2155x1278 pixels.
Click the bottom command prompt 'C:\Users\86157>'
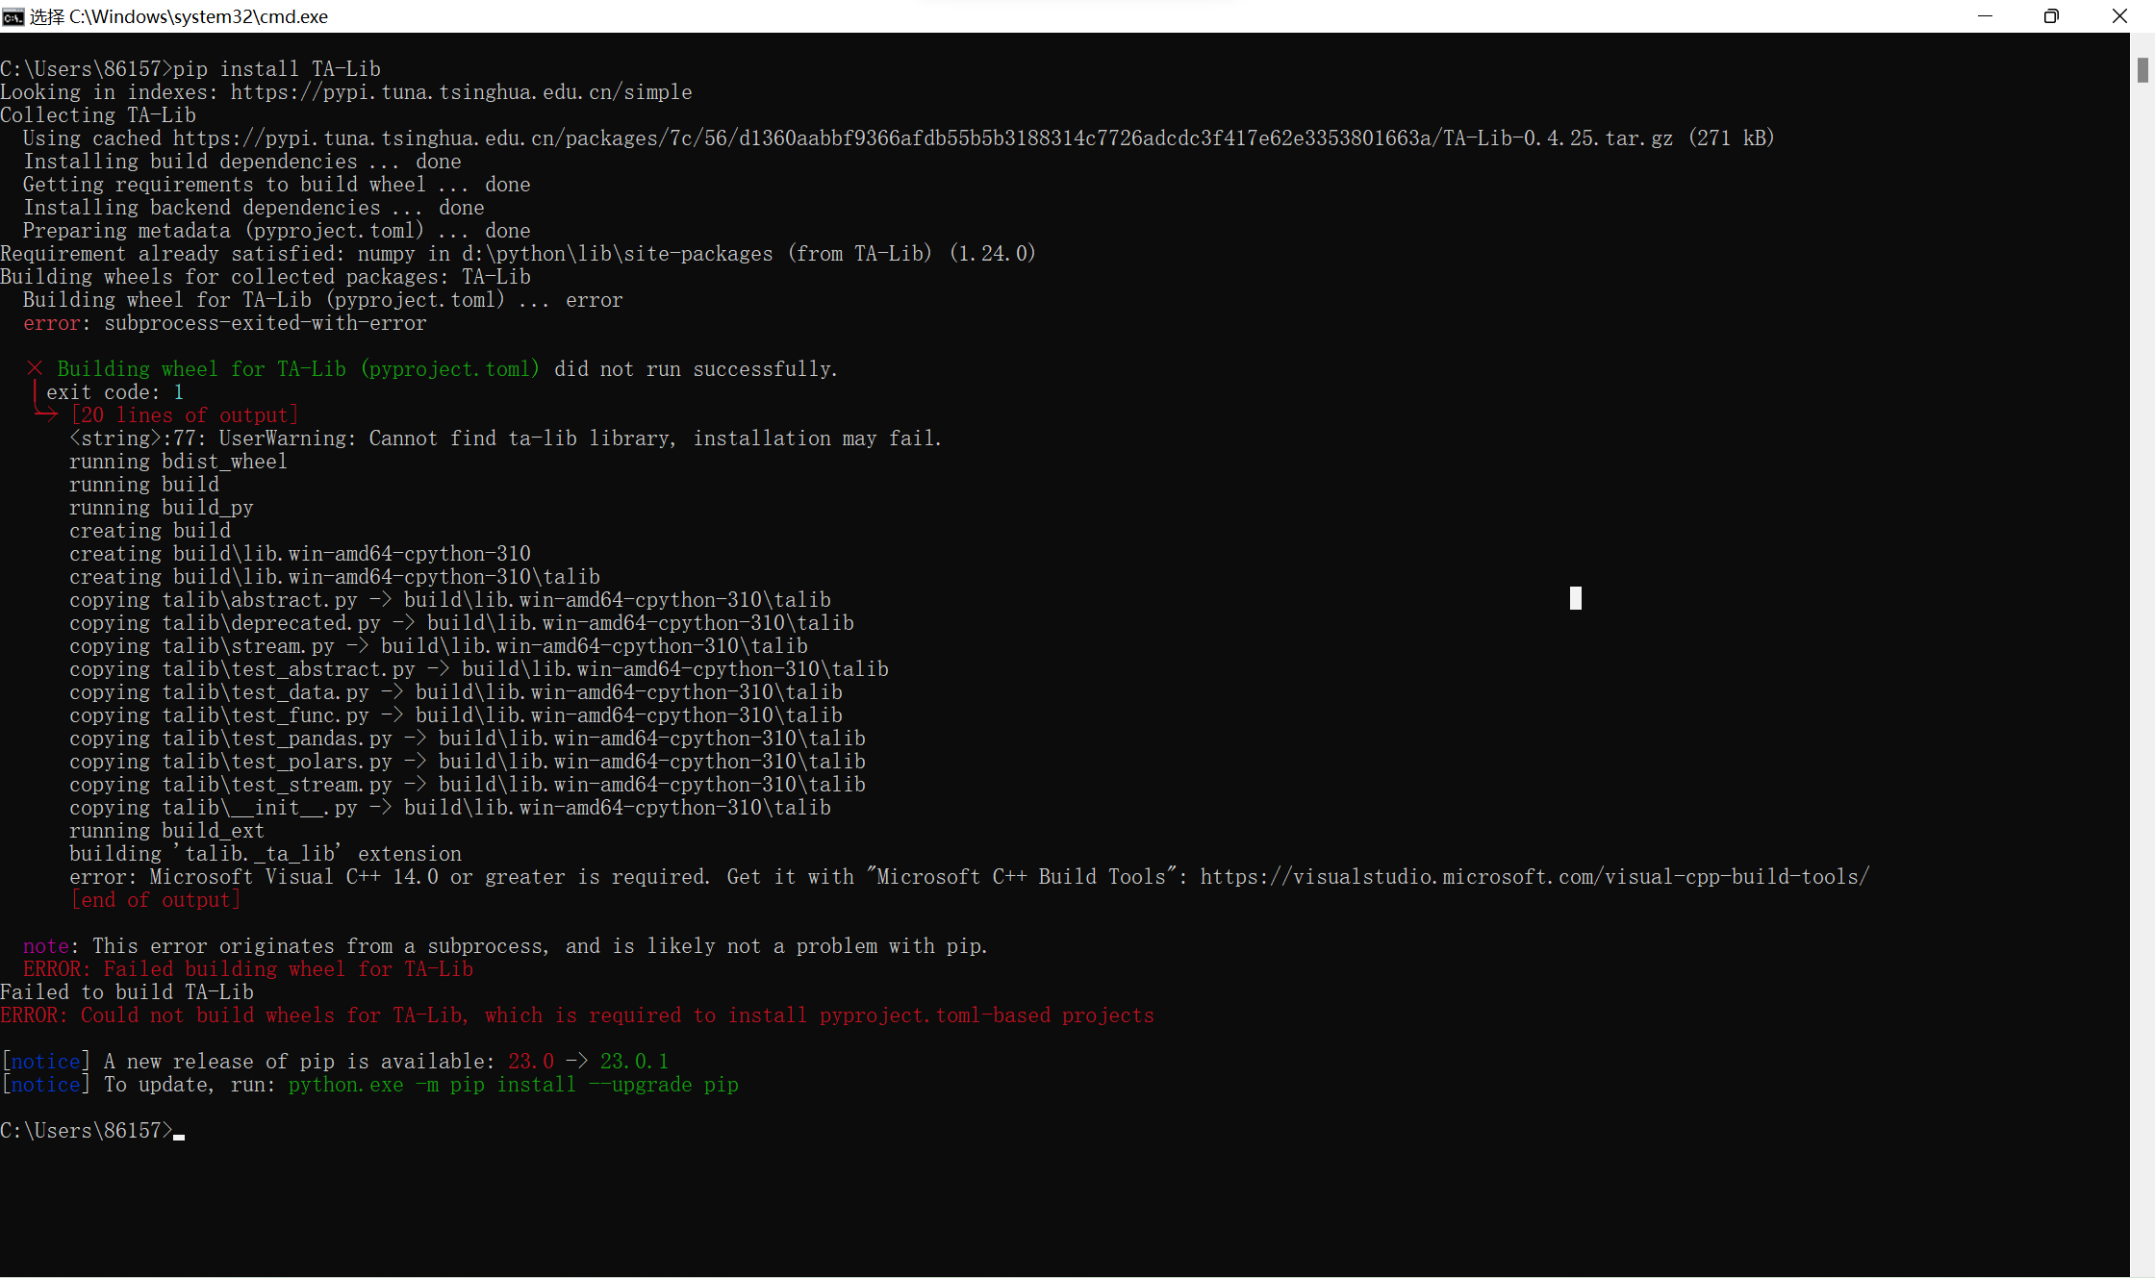87,1131
